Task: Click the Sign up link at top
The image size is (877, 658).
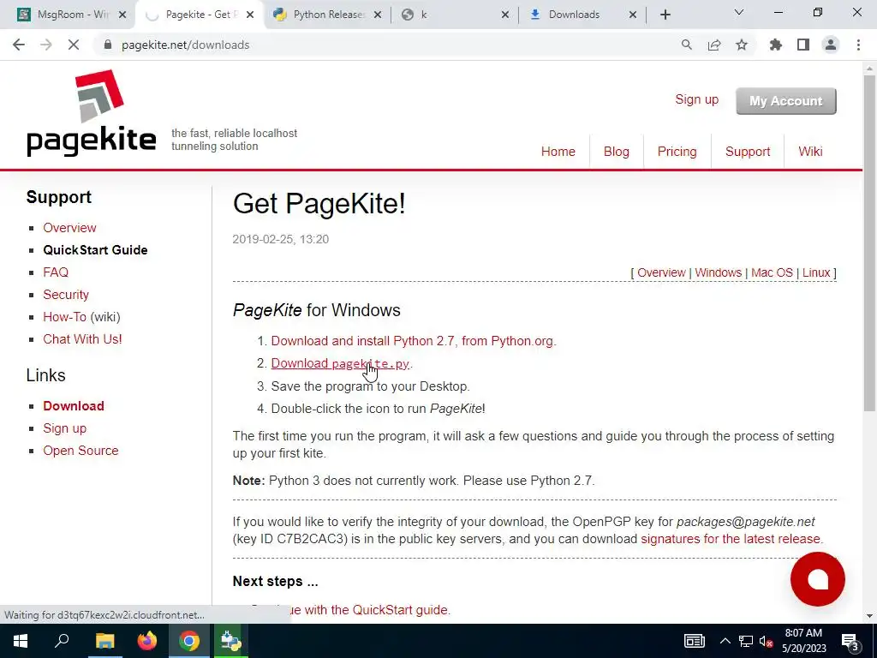Action: 696,99
